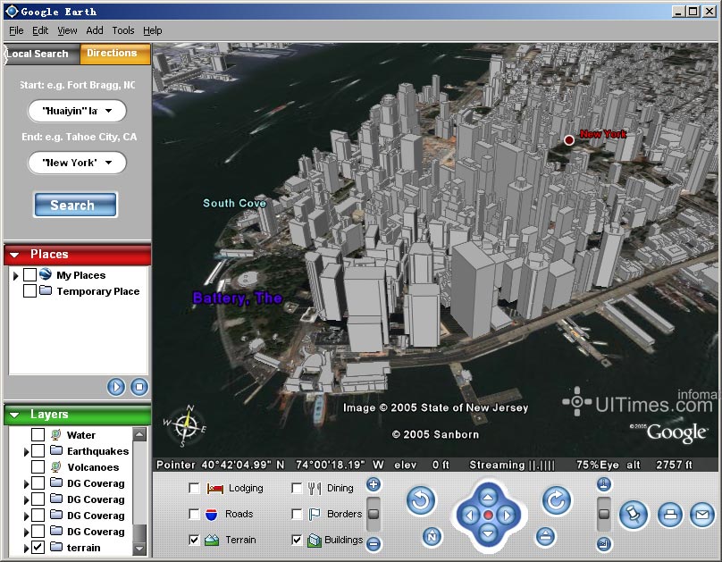Collapse the Places panel
The height and width of the screenshot is (562, 722).
click(x=14, y=255)
